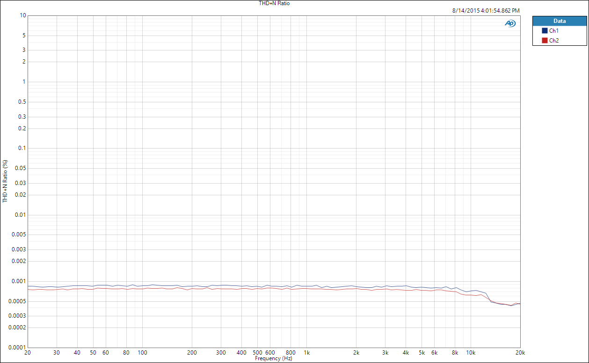The height and width of the screenshot is (363, 589).
Task: Click the THD+N Ratio (%) axis label
Action: pos(5,181)
